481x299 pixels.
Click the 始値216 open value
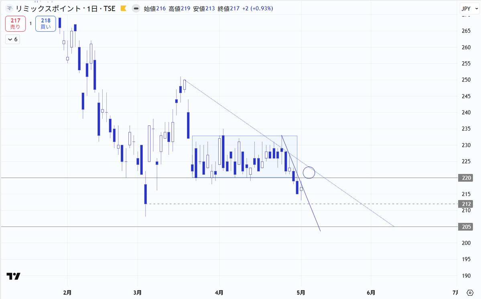point(154,8)
